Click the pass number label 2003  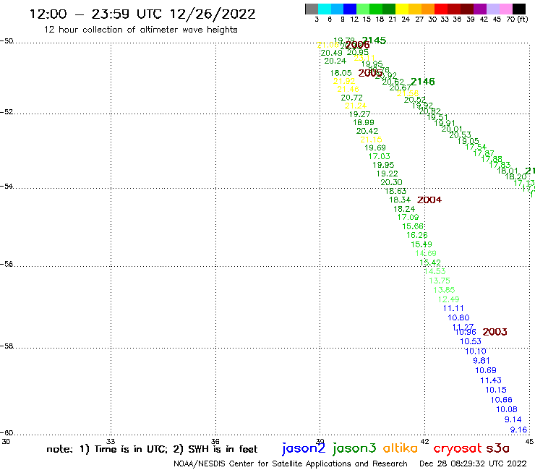495,331
